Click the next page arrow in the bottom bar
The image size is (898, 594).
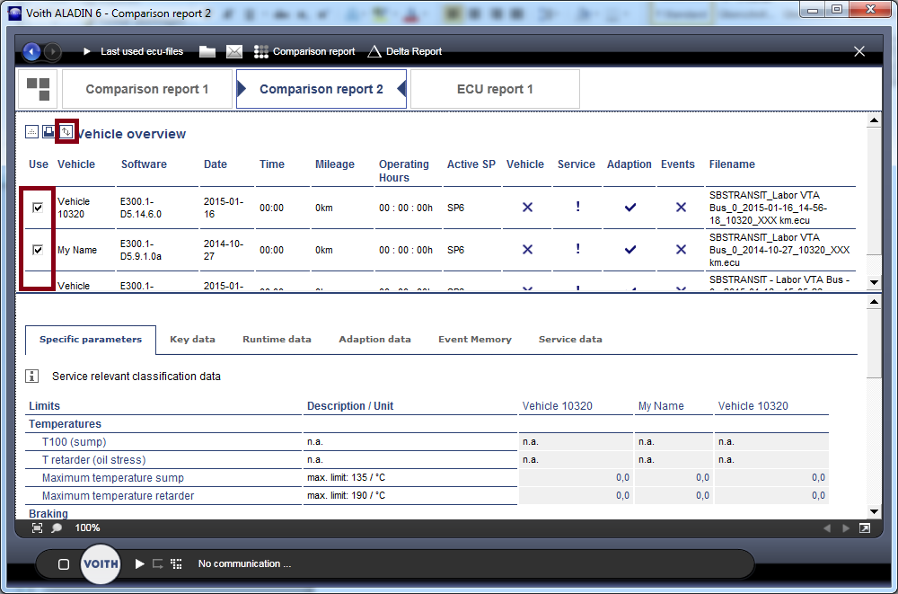[846, 528]
